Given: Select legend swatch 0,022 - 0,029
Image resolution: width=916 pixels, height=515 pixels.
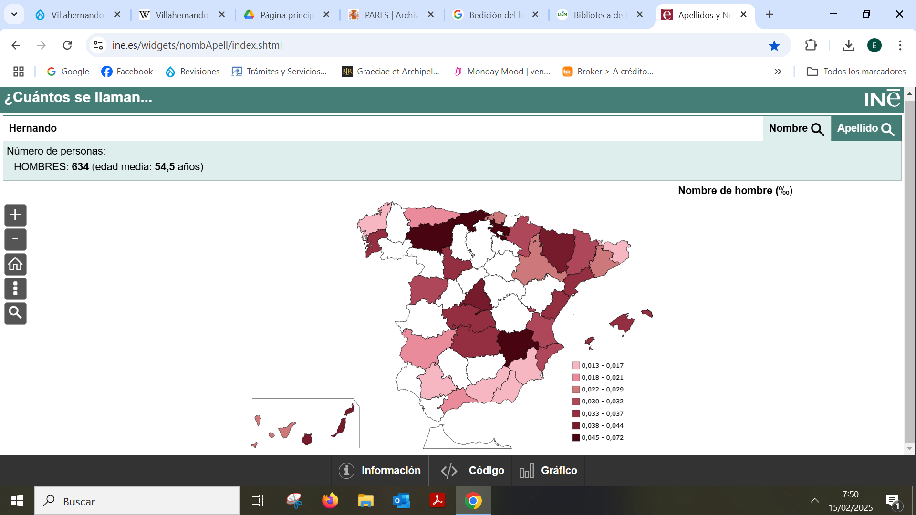Looking at the screenshot, I should [x=576, y=390].
